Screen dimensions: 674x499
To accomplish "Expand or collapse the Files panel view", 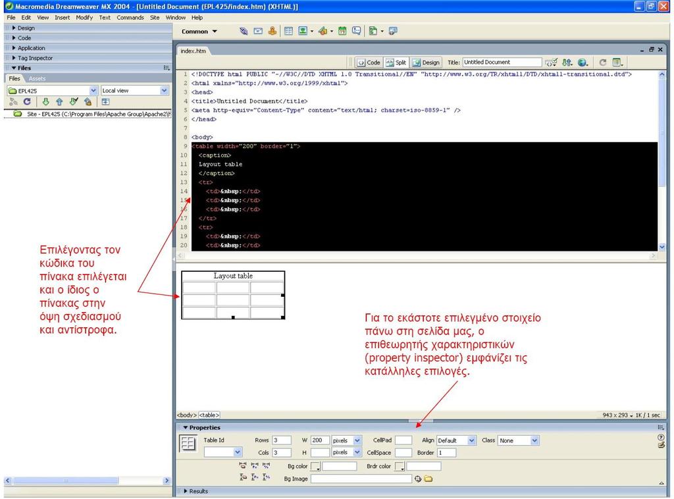I will (105, 102).
